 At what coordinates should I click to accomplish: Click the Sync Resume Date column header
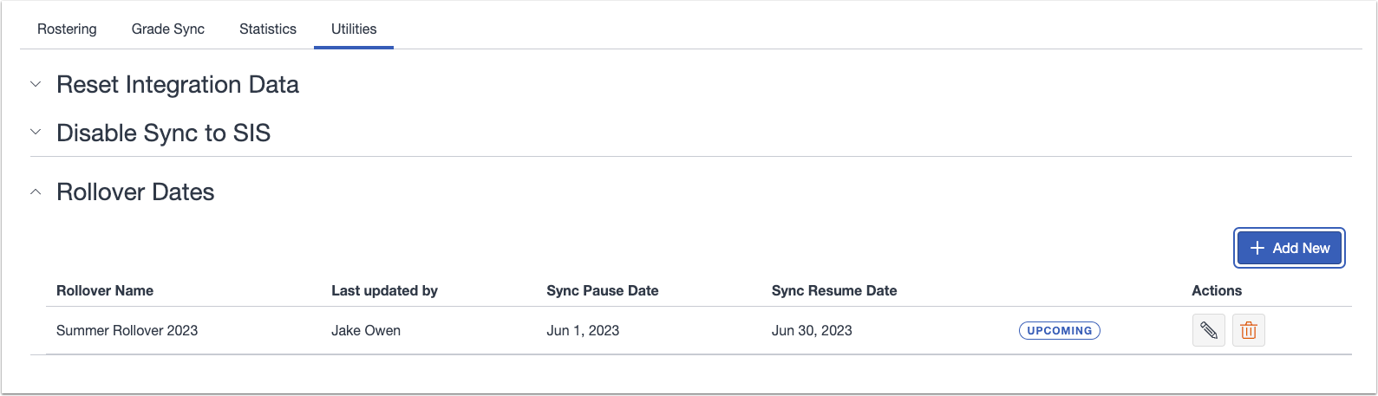pos(834,290)
